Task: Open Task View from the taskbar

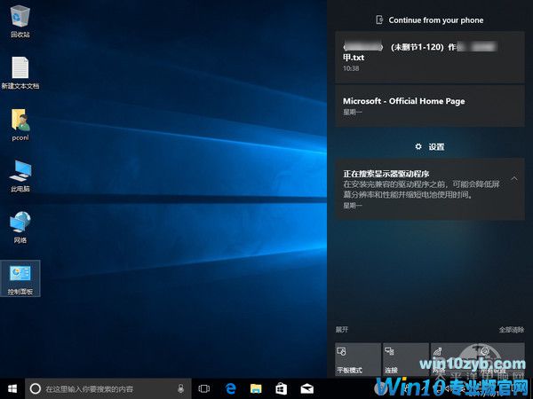Action: (204, 388)
